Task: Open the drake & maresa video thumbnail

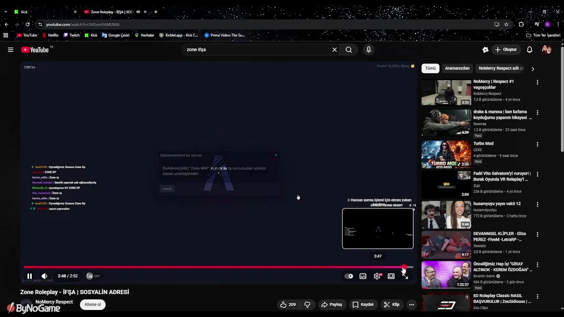Action: pos(446,123)
